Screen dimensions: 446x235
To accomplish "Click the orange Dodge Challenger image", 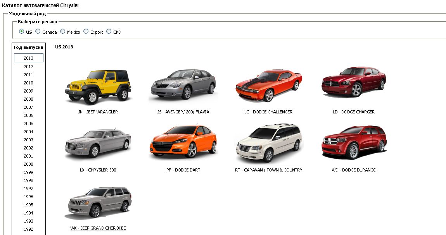I will (269, 86).
